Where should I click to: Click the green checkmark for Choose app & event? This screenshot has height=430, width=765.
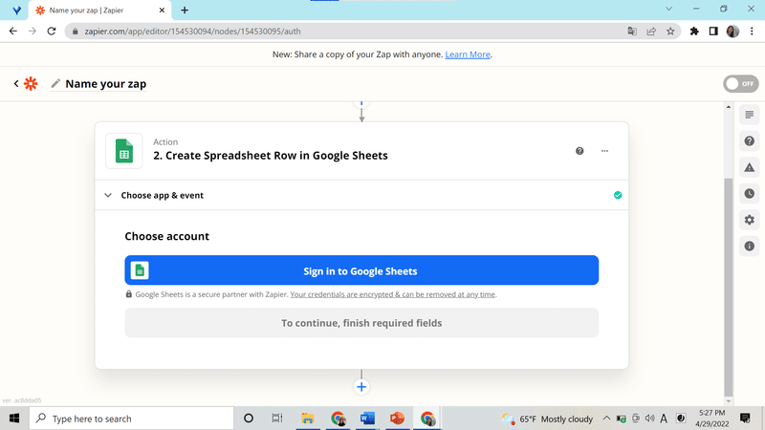(x=618, y=195)
